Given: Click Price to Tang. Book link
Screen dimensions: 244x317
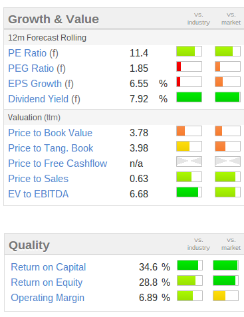Looking at the screenshot, I should pos(51,148).
